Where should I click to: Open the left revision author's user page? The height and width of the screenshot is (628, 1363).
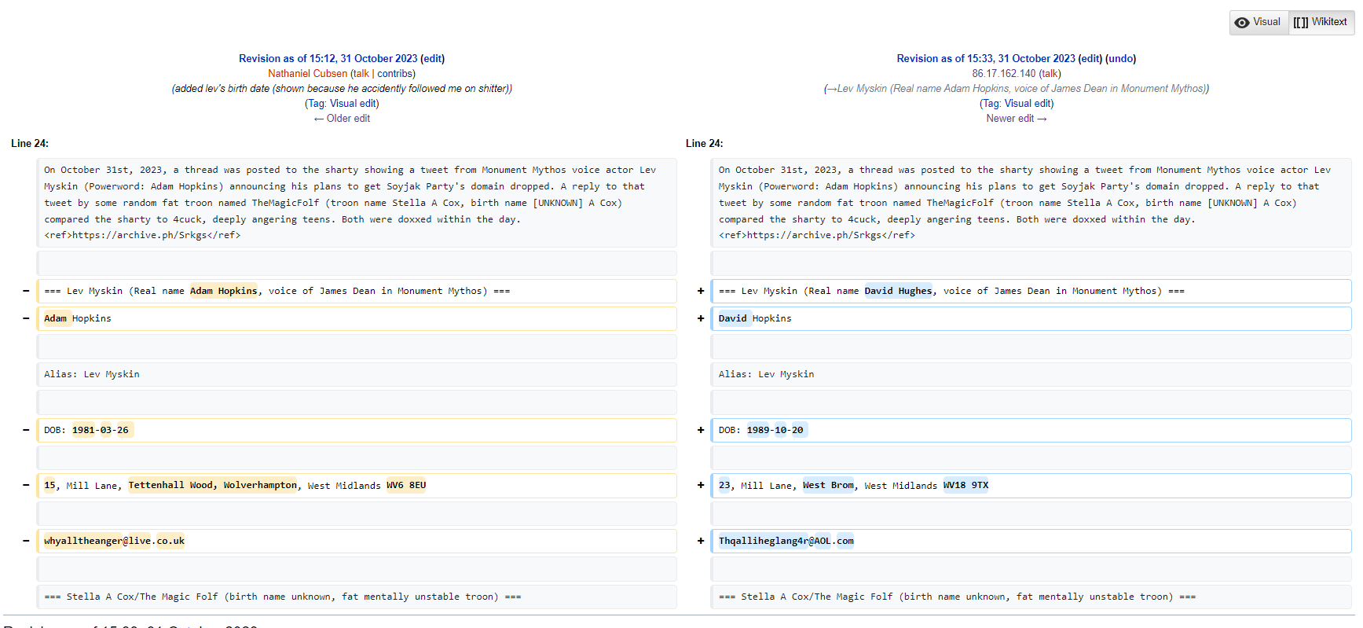(307, 74)
